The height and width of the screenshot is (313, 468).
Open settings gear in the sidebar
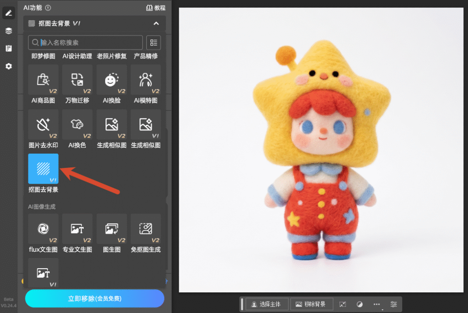pos(9,66)
